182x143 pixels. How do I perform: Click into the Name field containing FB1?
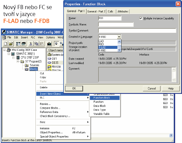point(110,18)
